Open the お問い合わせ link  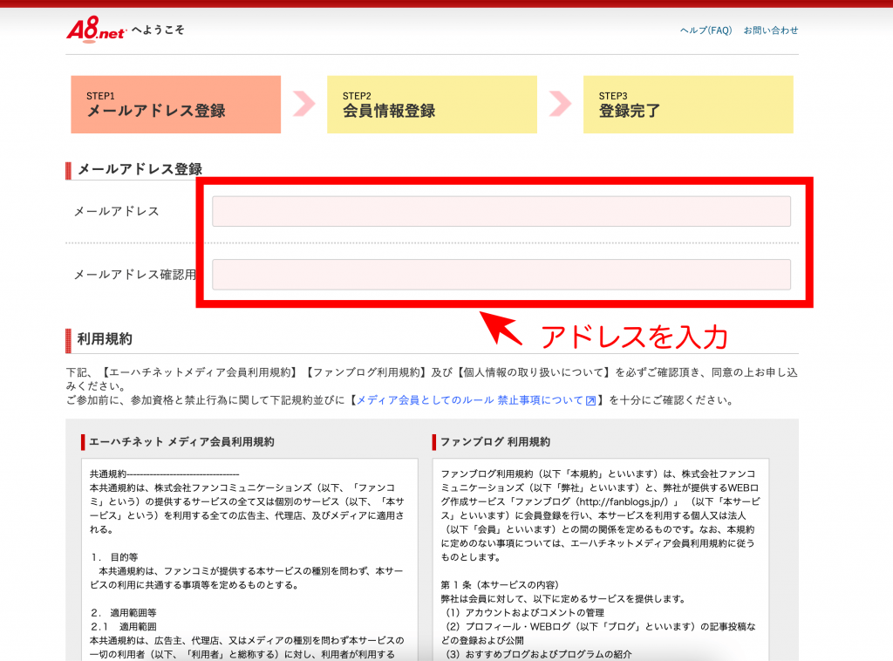click(770, 31)
